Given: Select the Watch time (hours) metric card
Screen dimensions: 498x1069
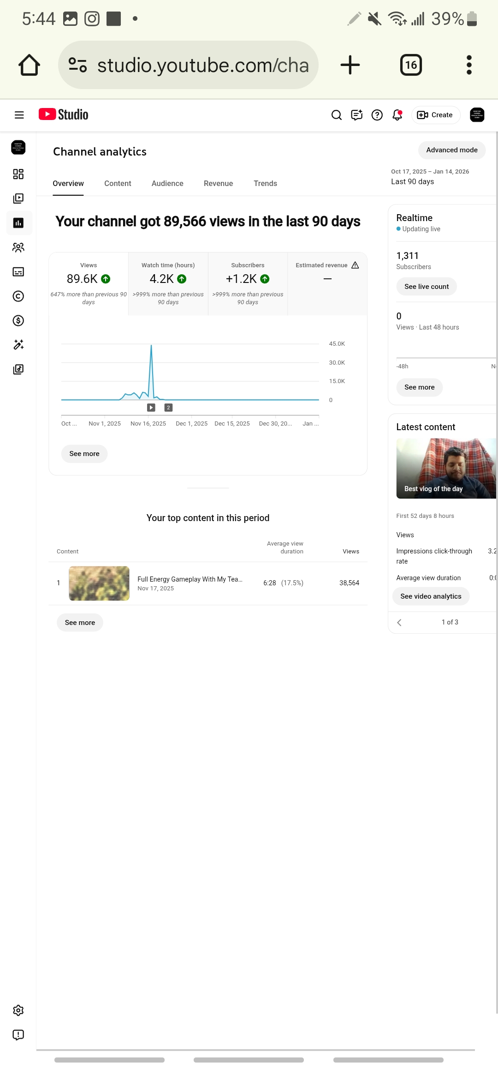Looking at the screenshot, I should click(x=168, y=283).
